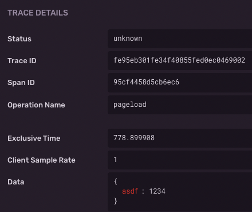The image size is (252, 212).
Task: Select the exclusive time value 778.899908
Action: click(134, 138)
